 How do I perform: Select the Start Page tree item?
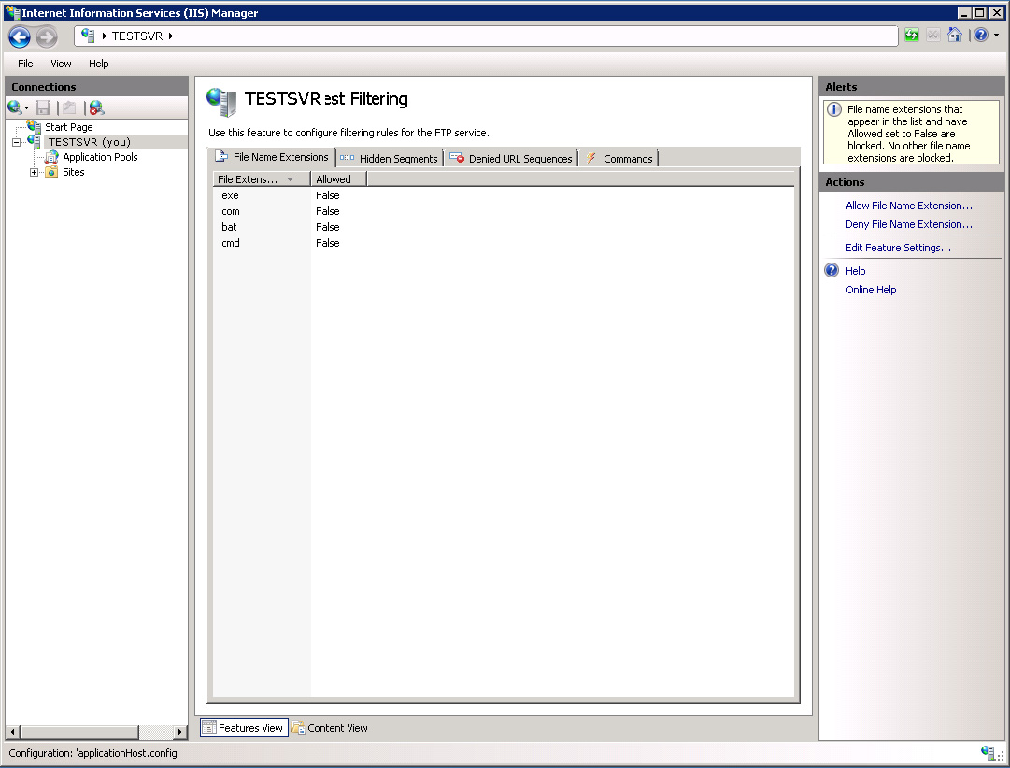click(x=68, y=127)
